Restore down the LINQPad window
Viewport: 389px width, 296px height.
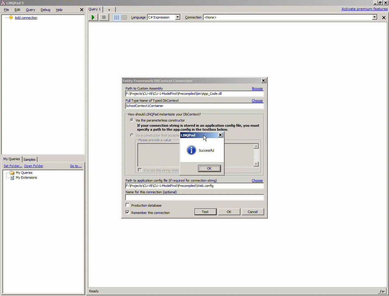380,3
